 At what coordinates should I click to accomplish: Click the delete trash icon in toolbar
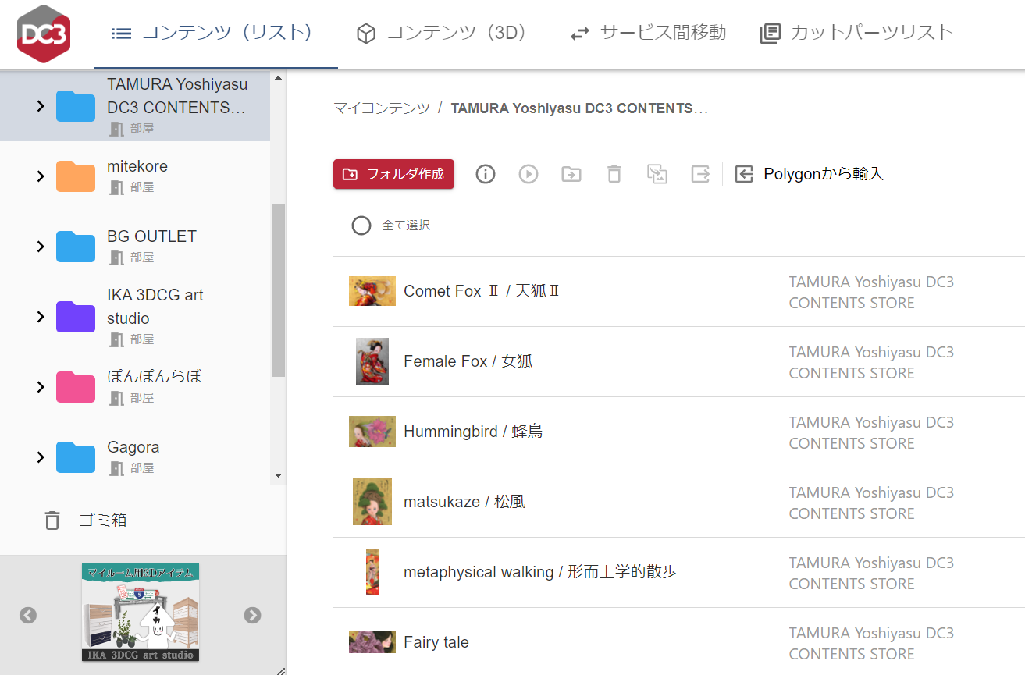614,174
